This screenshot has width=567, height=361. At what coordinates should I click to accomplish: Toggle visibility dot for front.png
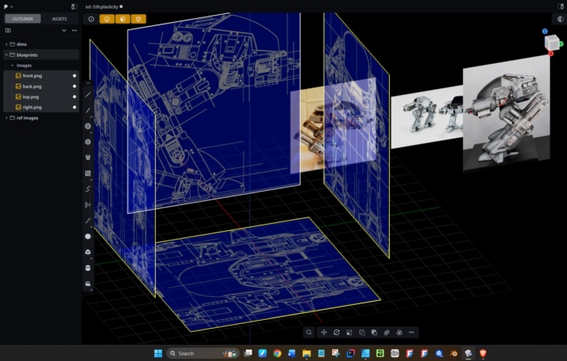pyautogui.click(x=75, y=76)
